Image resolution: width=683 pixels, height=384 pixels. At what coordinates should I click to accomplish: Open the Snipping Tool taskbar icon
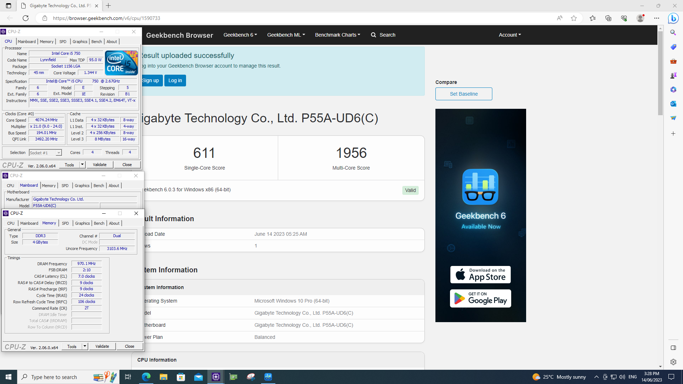pyautogui.click(x=251, y=377)
